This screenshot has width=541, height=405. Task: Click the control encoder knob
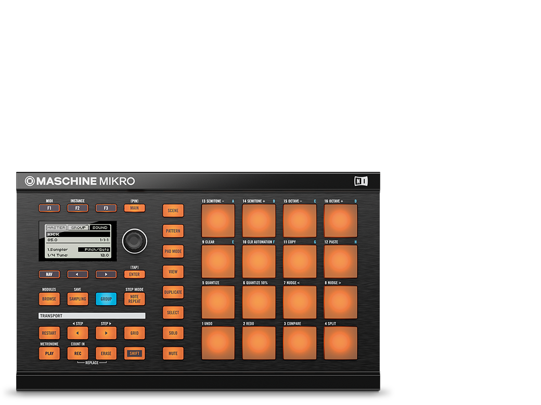135,241
